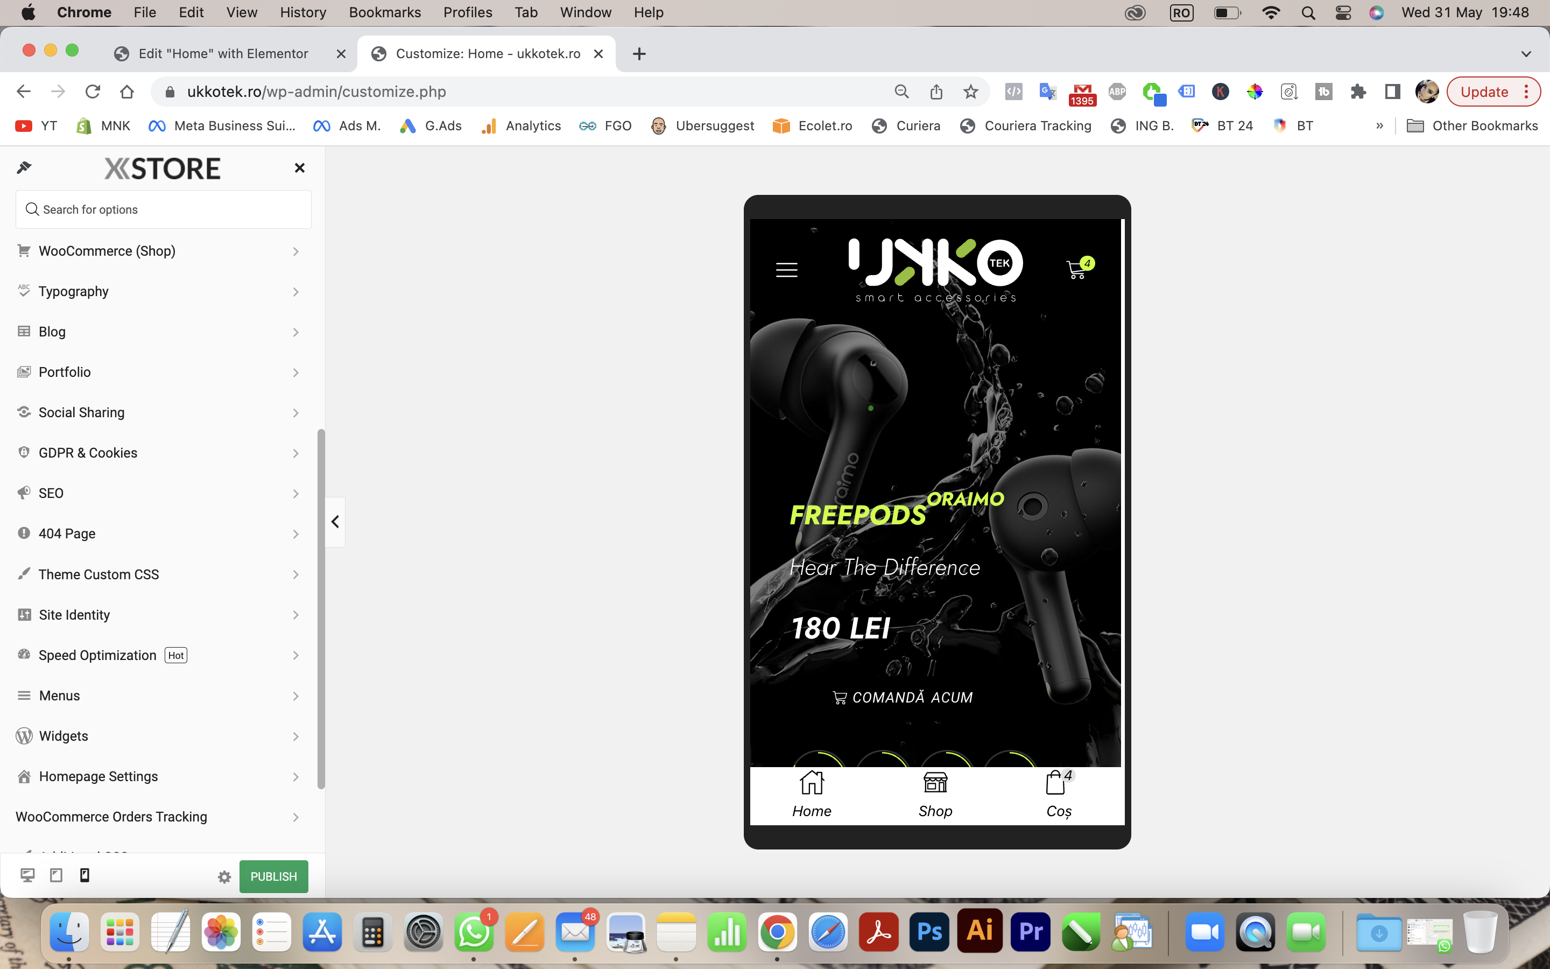Click the search options magnifier icon
The image size is (1550, 969).
32,209
